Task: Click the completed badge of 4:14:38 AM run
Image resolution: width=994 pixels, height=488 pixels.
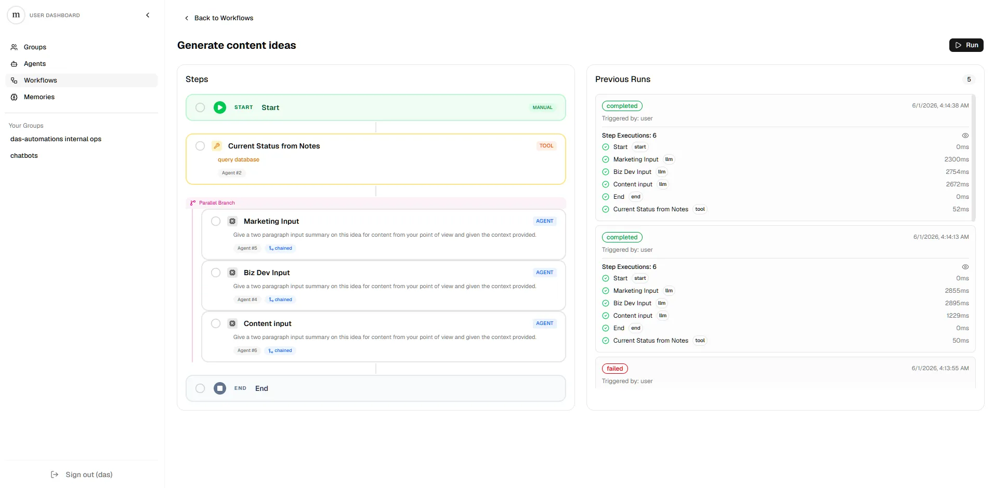Action: (622, 106)
